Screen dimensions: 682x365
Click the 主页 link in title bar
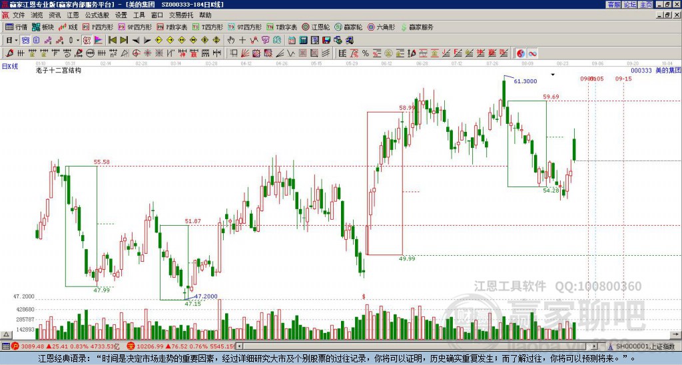pos(646,5)
